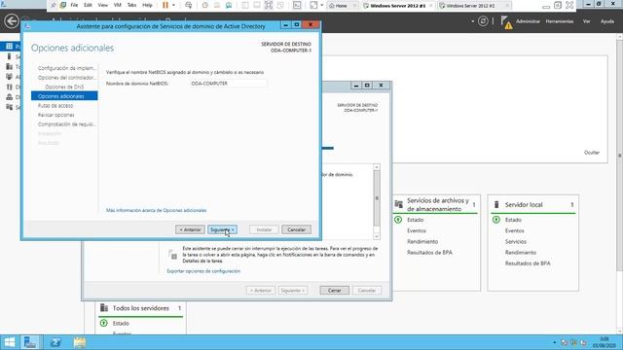
Task: Click the Servicios de archivos tile icon
Action: (398, 205)
